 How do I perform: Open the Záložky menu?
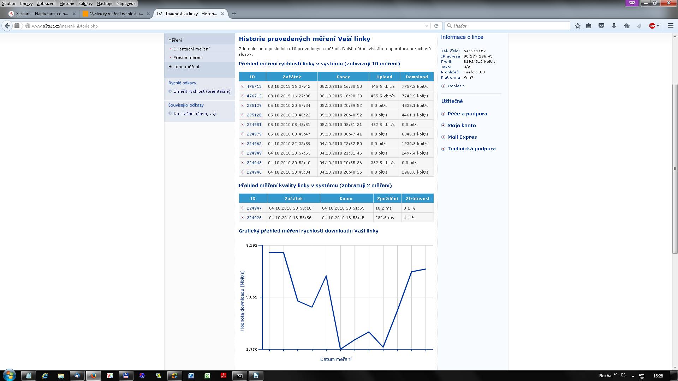tap(85, 3)
